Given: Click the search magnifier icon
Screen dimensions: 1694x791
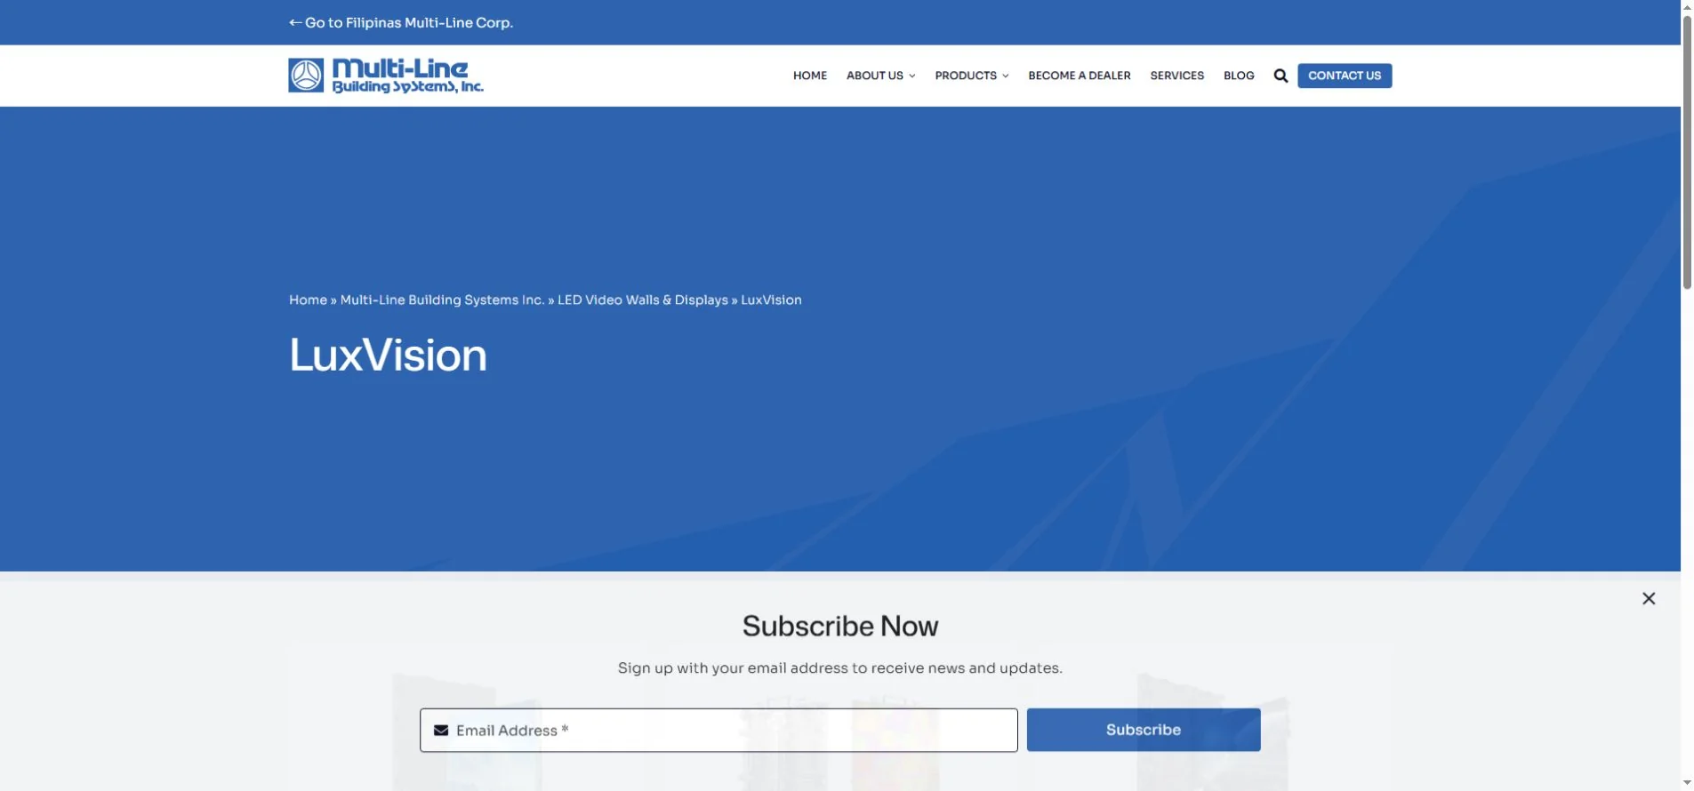Looking at the screenshot, I should pyautogui.click(x=1281, y=76).
